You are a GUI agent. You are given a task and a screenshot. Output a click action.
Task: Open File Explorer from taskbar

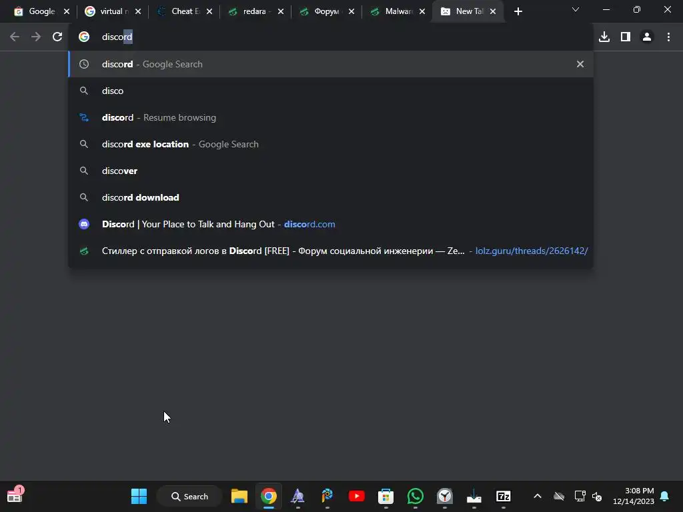(239, 496)
